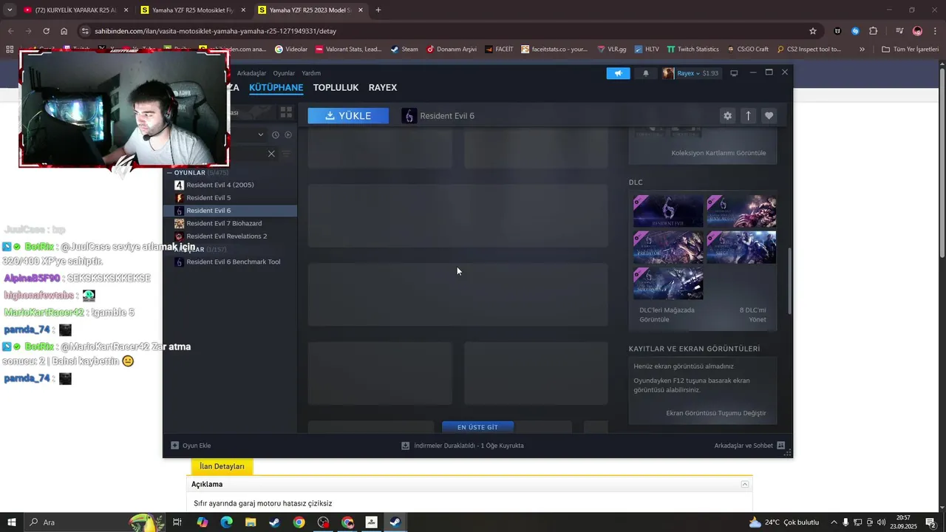Open the first Resident Evil DLC thumbnail

(x=668, y=211)
